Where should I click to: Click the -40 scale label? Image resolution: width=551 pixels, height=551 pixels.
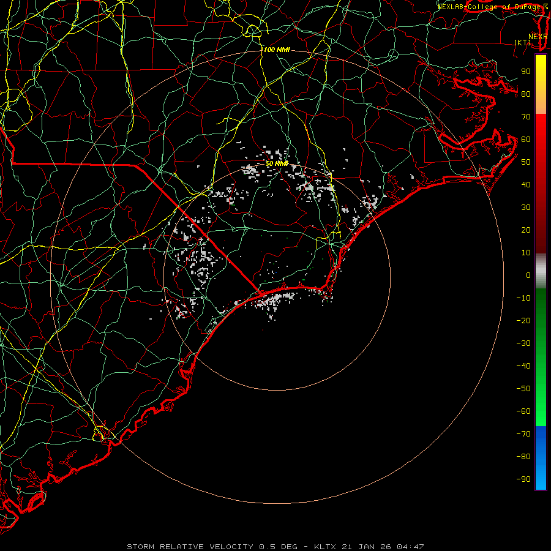[x=523, y=366]
